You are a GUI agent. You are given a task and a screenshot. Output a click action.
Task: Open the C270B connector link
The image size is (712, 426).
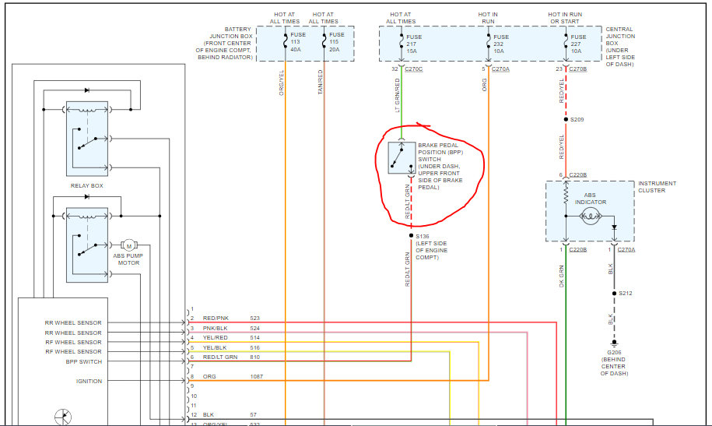point(577,69)
